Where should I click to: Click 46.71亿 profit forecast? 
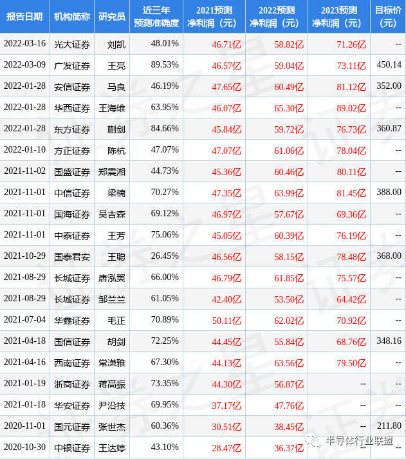[x=226, y=44]
